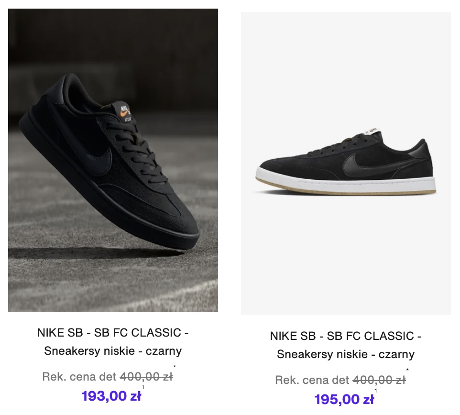Click the 193,00 zł sale price
This screenshot has width=460, height=415.
click(x=111, y=396)
